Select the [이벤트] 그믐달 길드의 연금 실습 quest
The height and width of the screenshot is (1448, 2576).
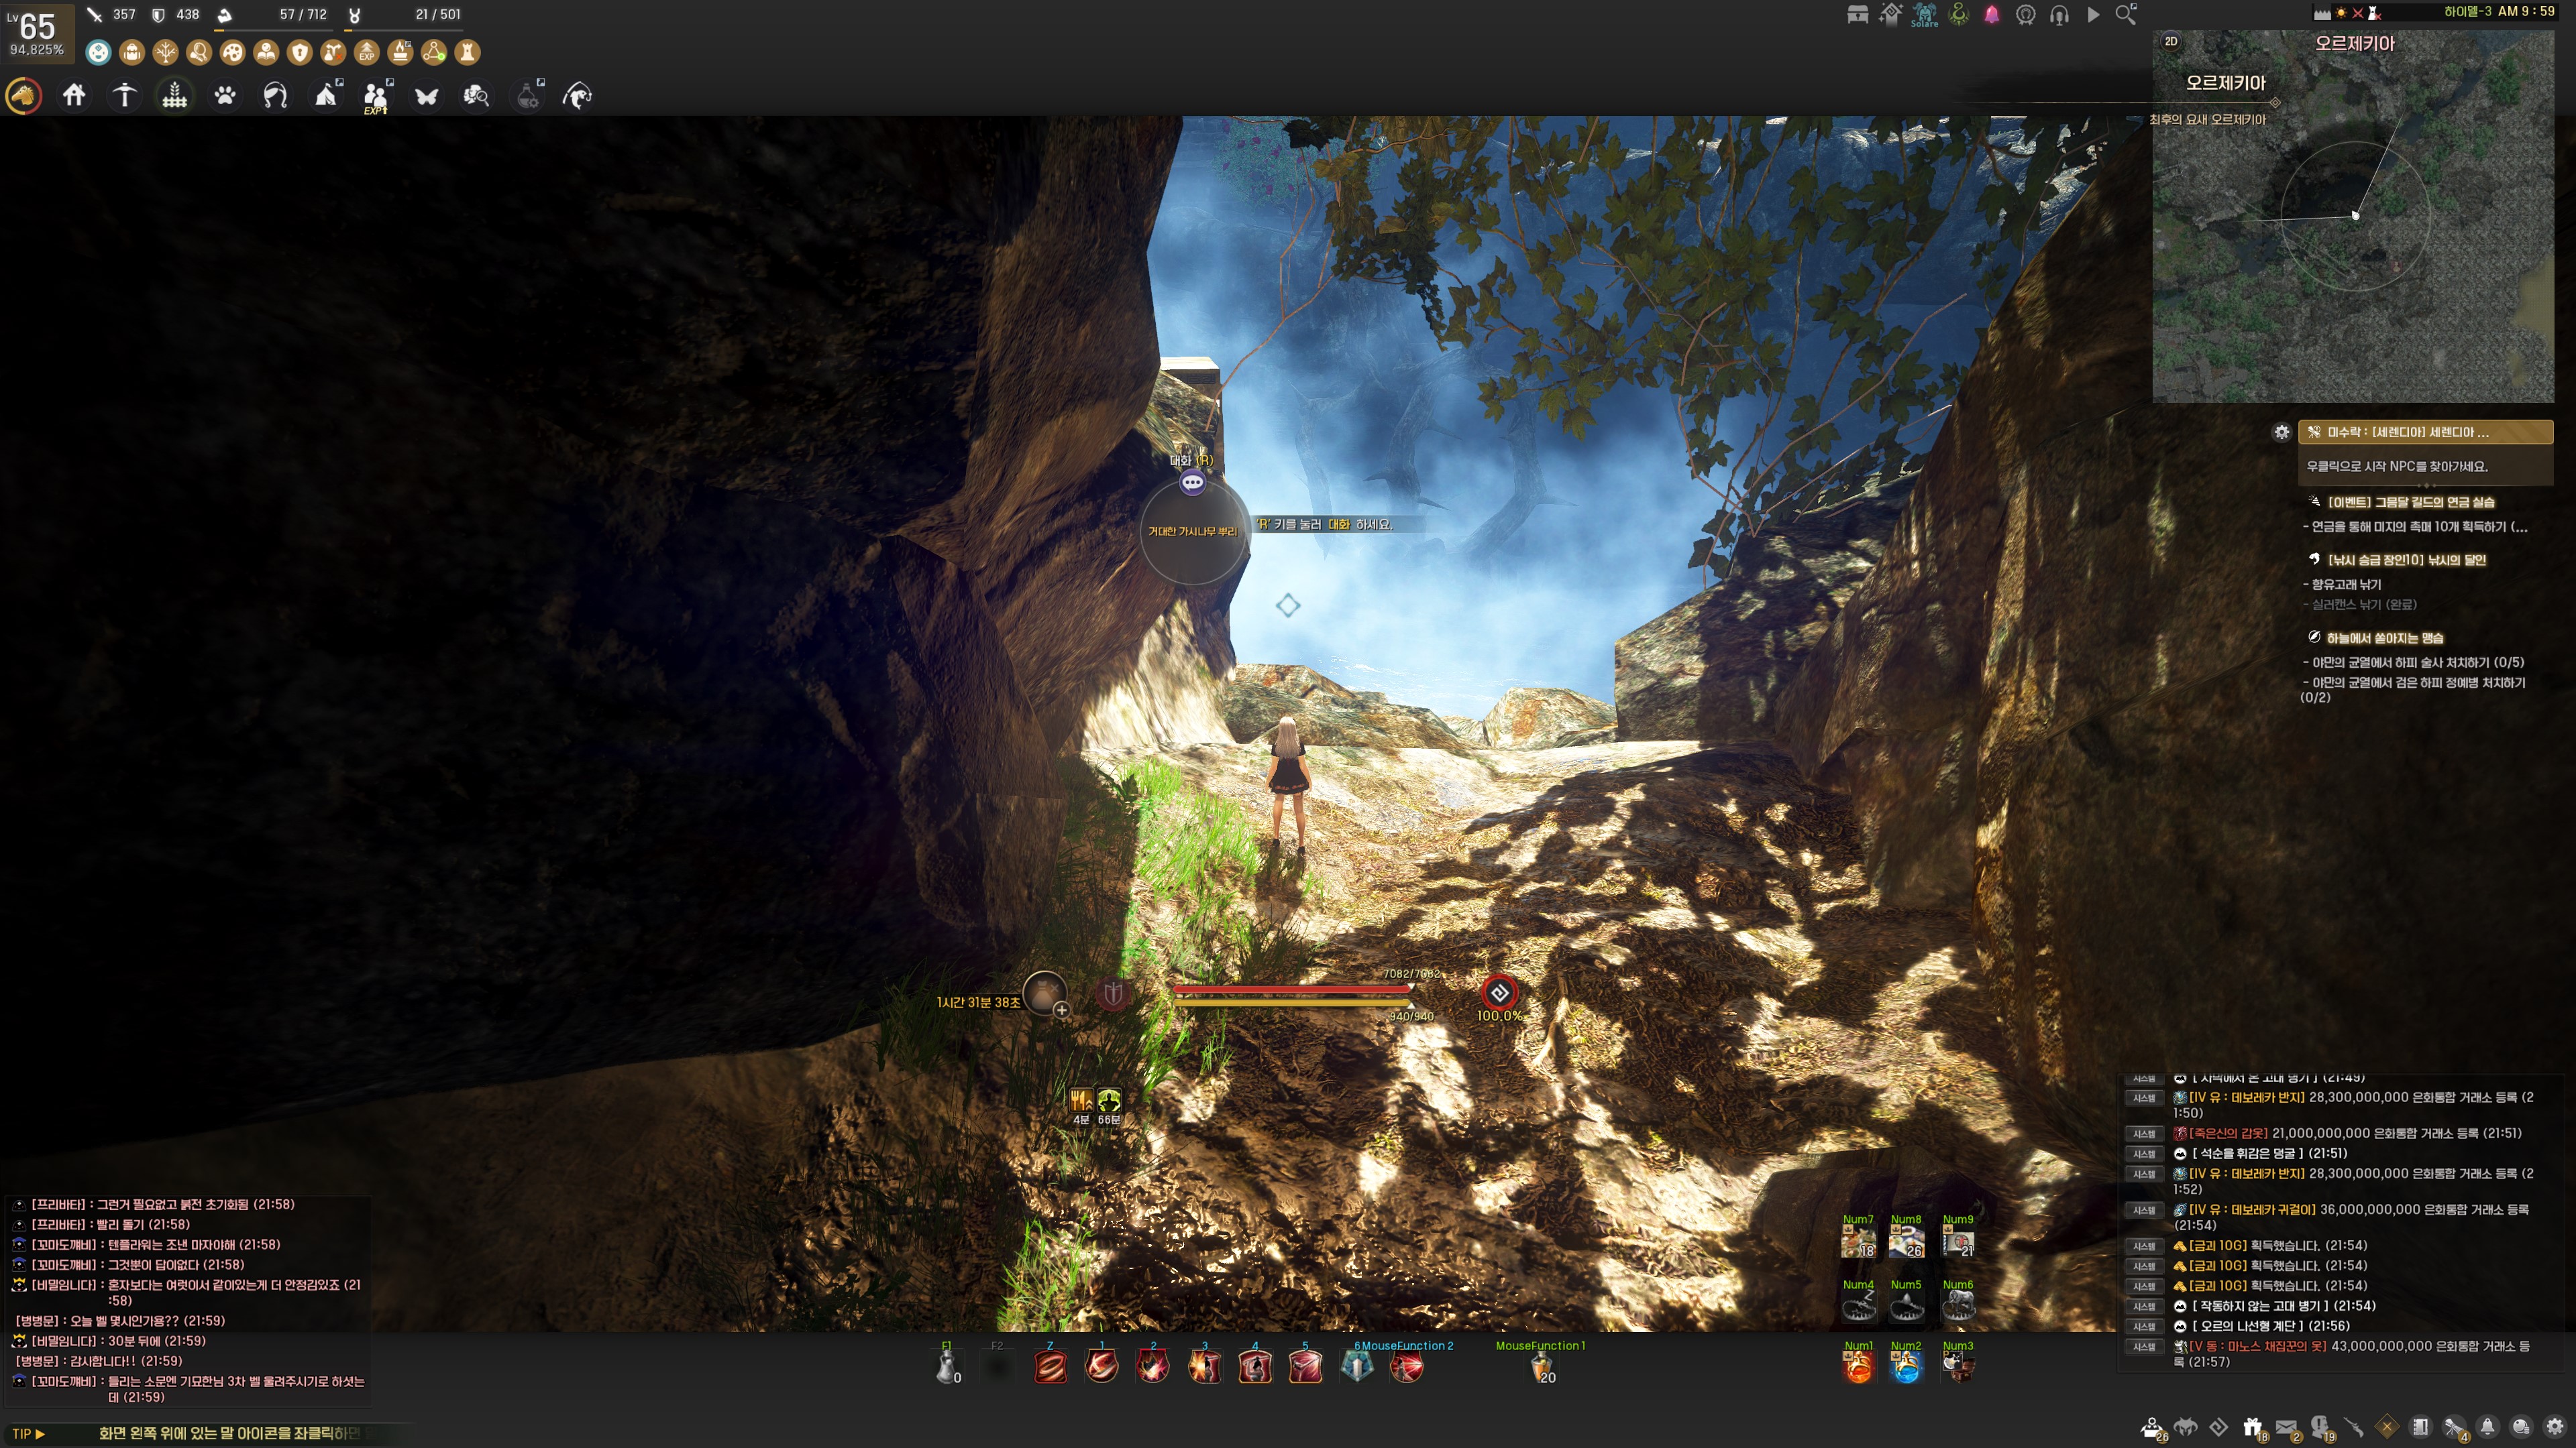(2410, 501)
